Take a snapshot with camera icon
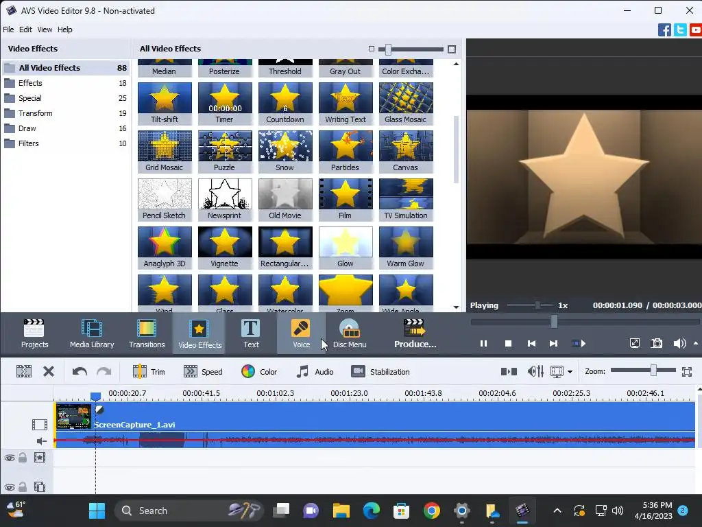 pyautogui.click(x=656, y=344)
